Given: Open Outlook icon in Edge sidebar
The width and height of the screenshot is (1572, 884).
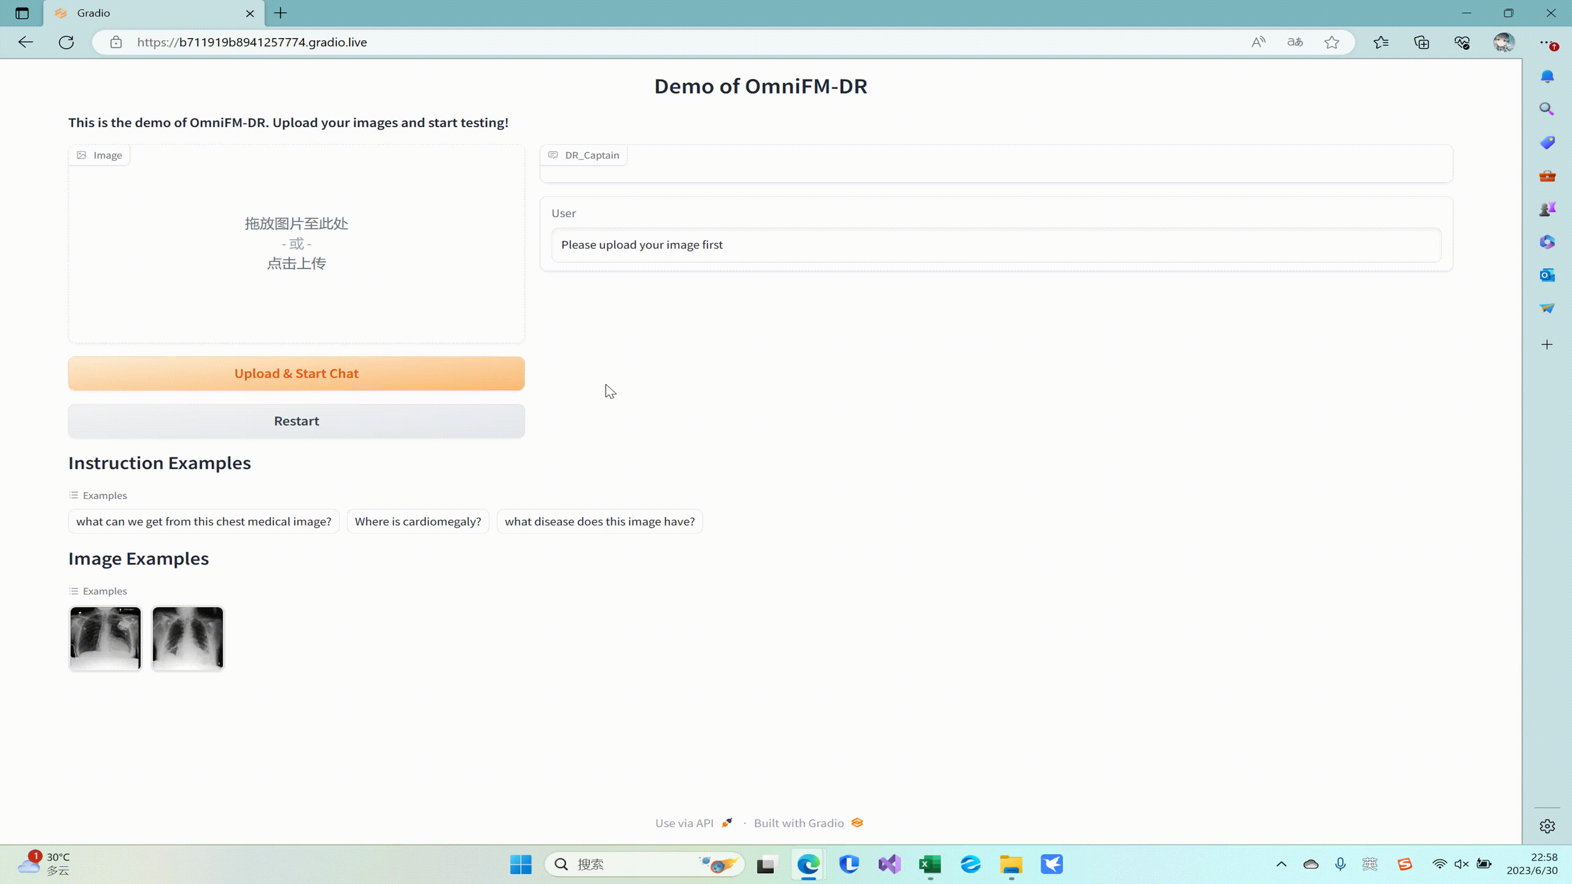Looking at the screenshot, I should 1546,275.
